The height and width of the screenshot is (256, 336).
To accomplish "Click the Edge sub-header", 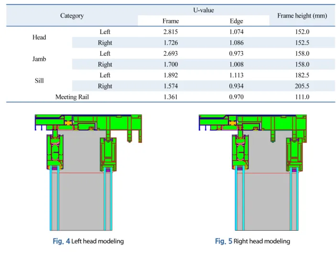I will pos(237,21).
